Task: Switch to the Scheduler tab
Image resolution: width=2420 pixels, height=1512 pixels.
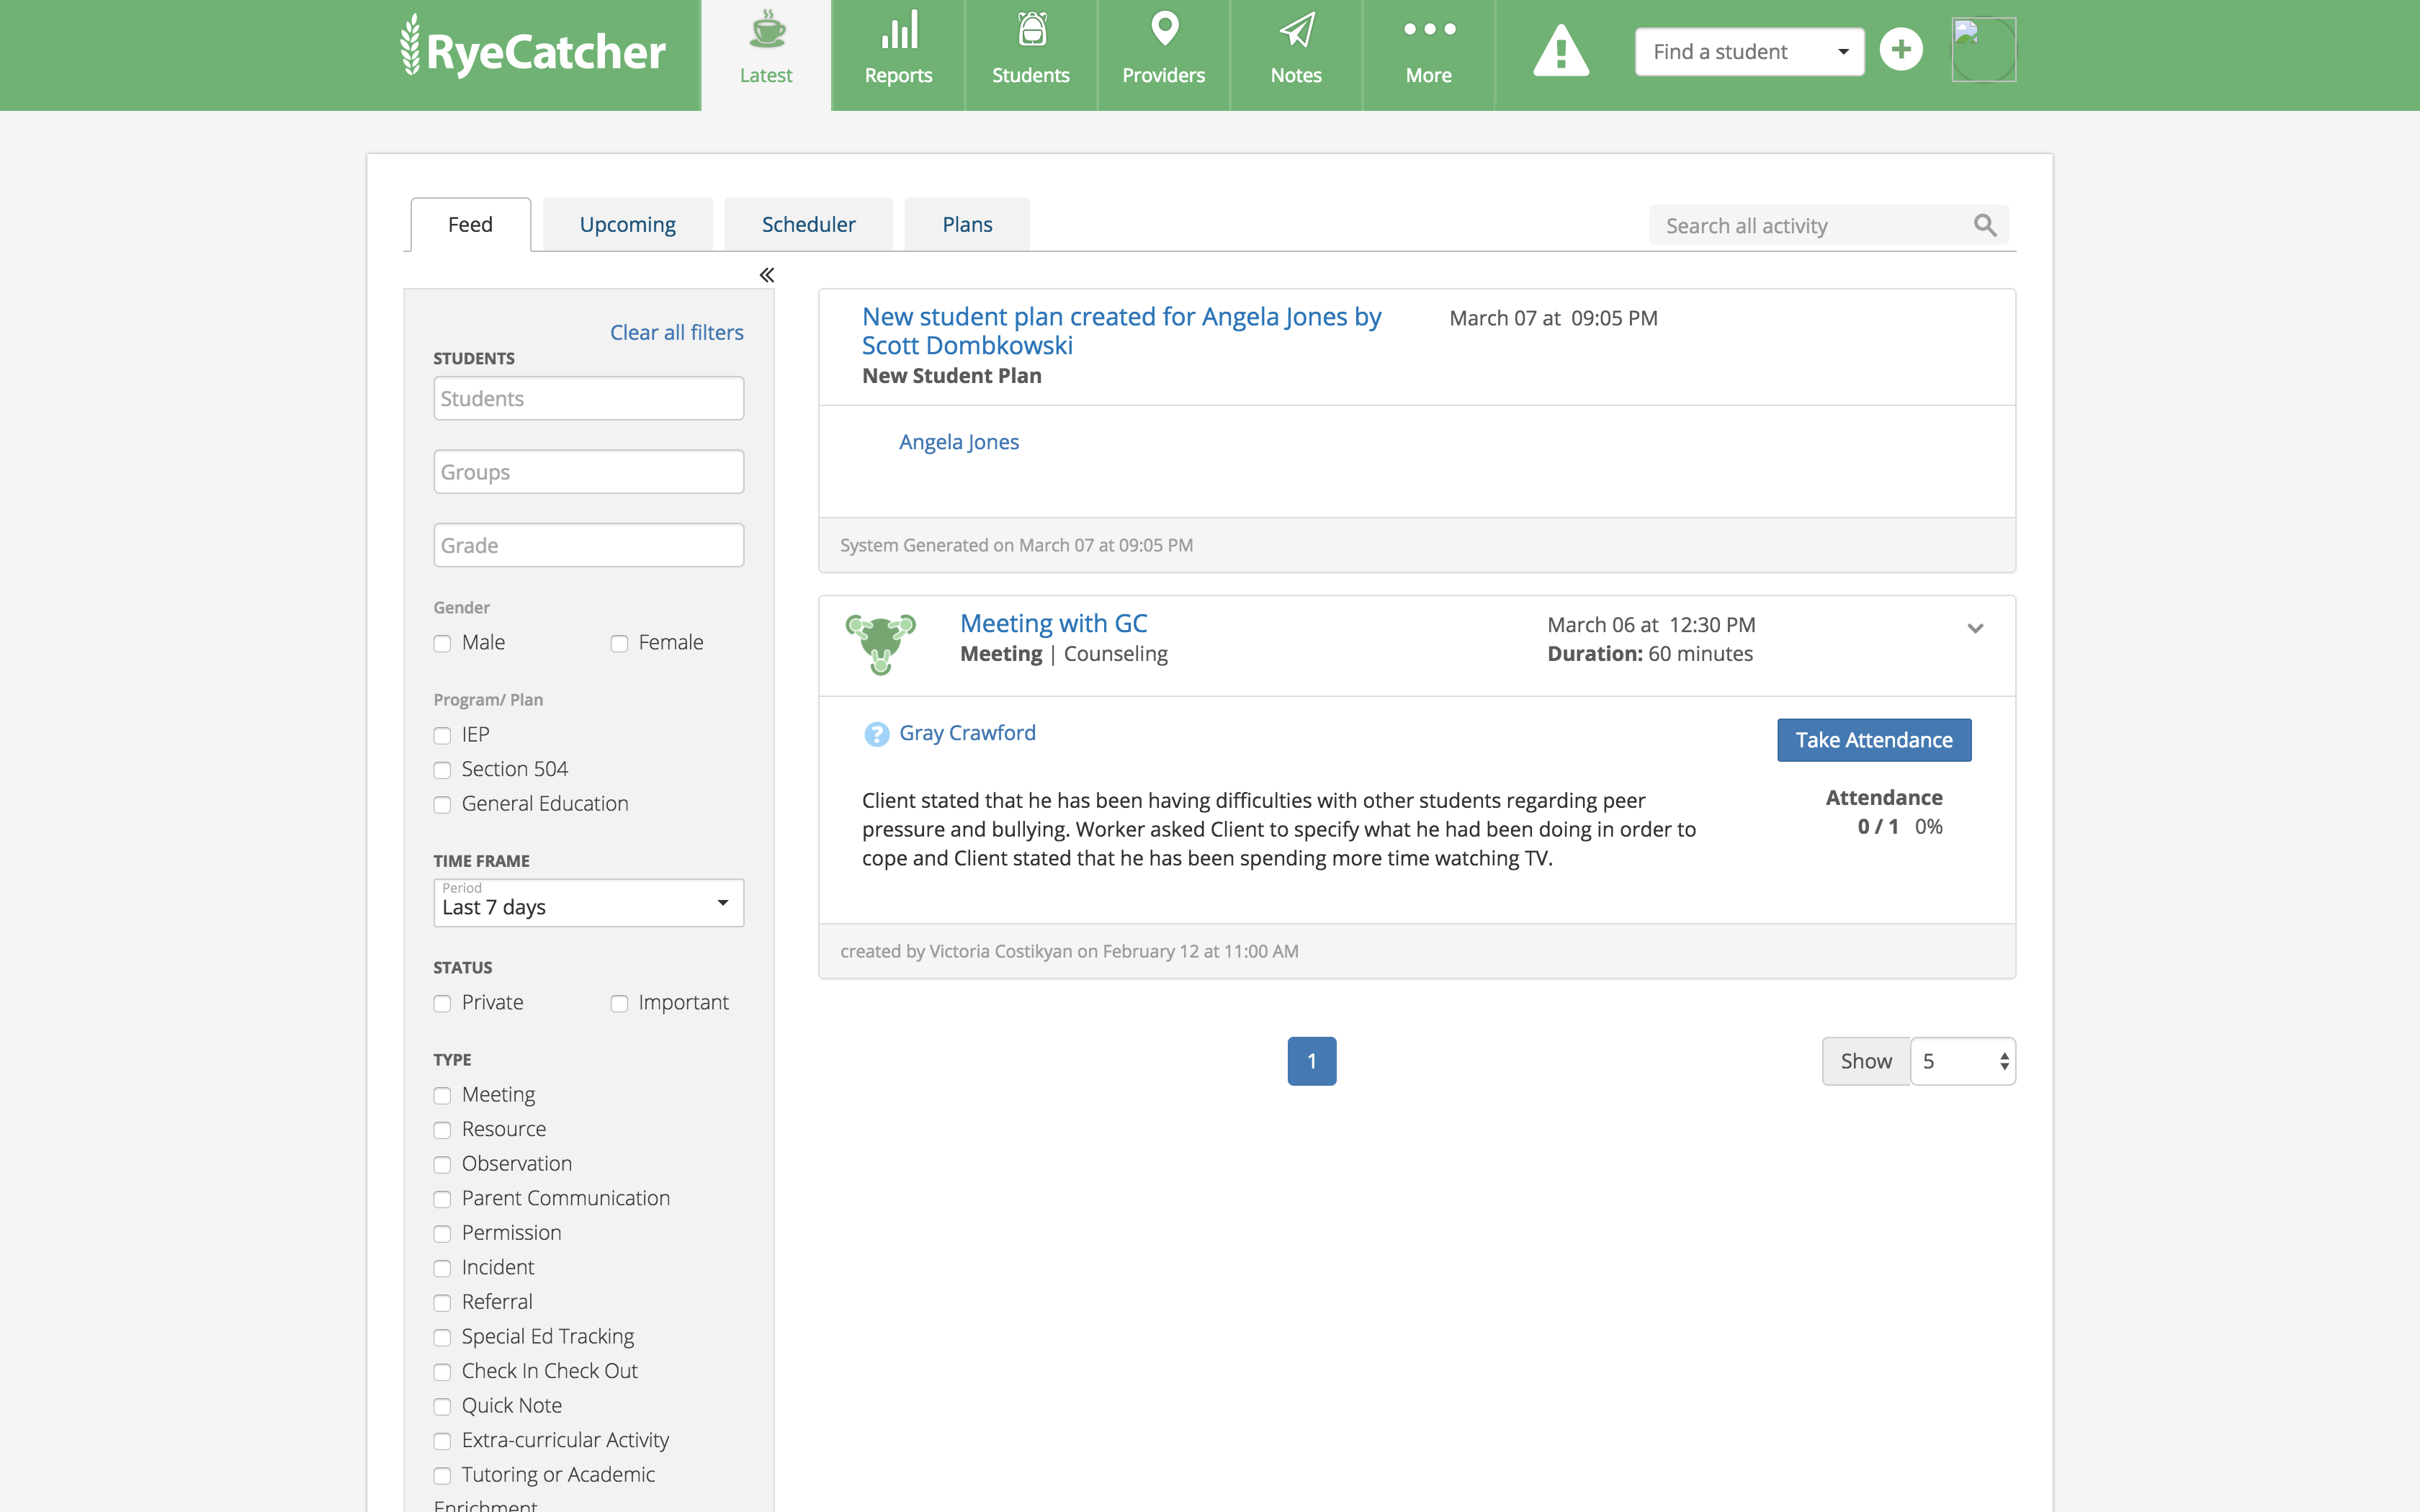Action: pos(808,225)
